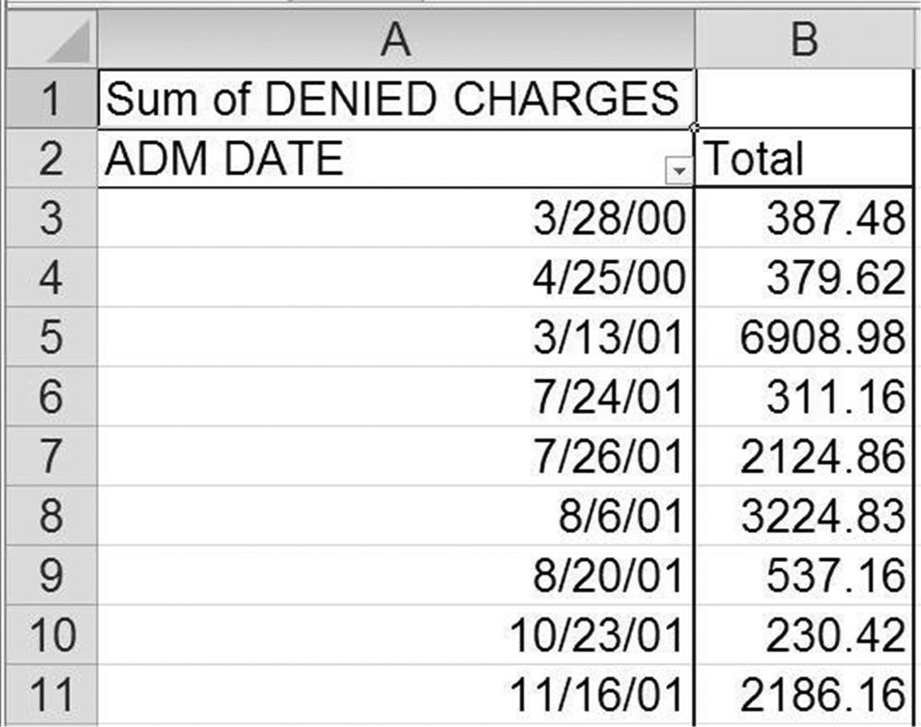Screen dimensions: 921x727
Task: Select the ADM DATE header cell
Action: click(x=368, y=158)
